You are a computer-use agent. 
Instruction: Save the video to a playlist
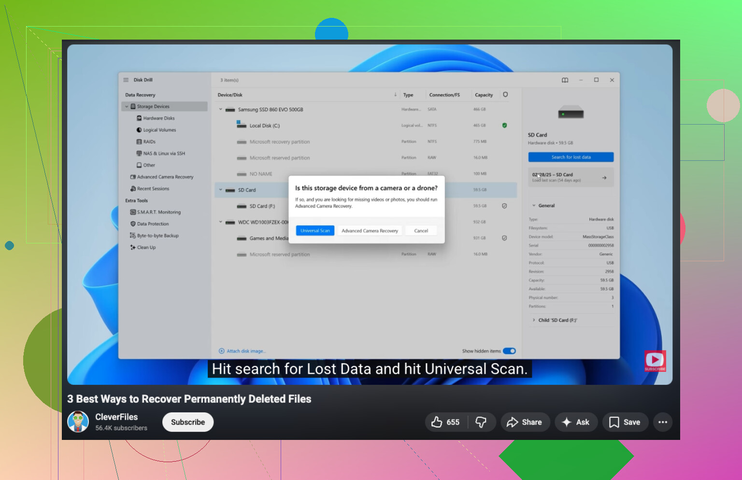click(625, 422)
